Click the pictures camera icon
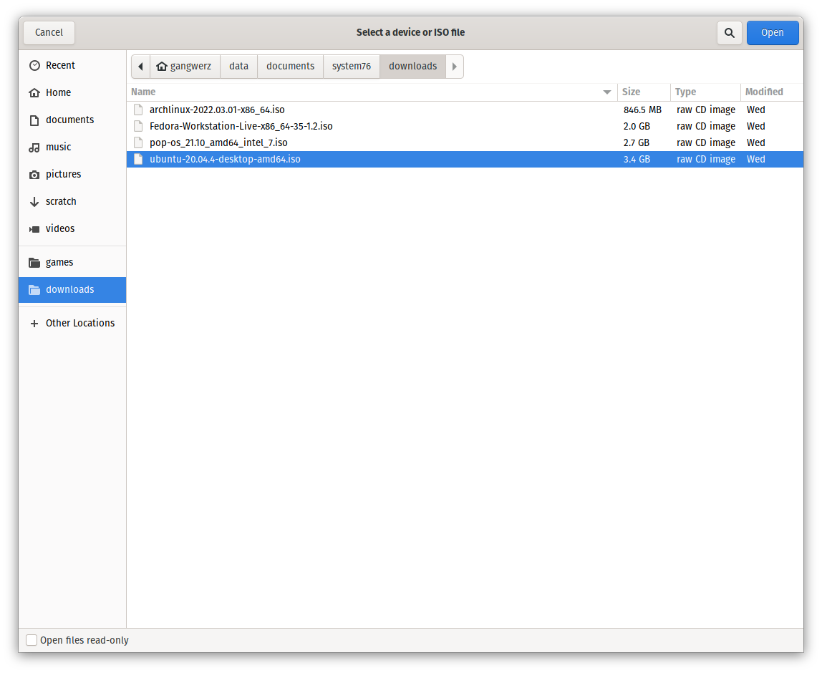The image size is (822, 673). coord(34,174)
